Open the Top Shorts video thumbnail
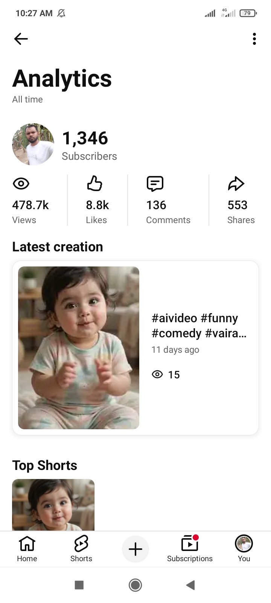The height and width of the screenshot is (603, 271). click(x=53, y=505)
